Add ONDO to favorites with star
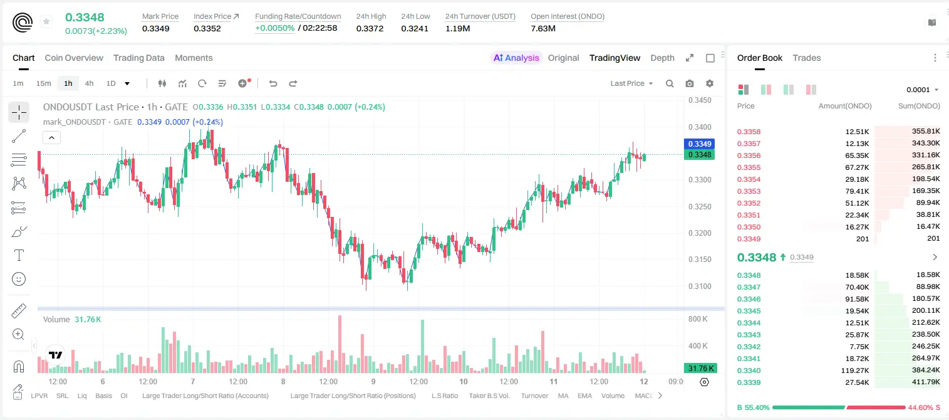The width and height of the screenshot is (949, 420). (46, 22)
